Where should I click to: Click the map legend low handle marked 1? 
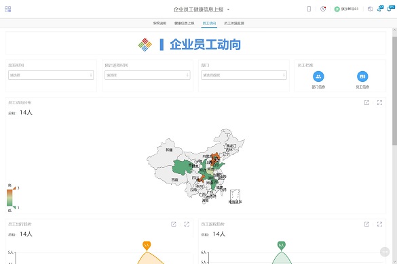coord(14,207)
